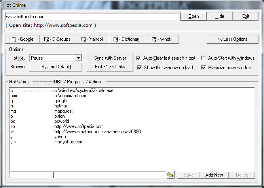Click F2 - G-Groups button

pos(57,39)
